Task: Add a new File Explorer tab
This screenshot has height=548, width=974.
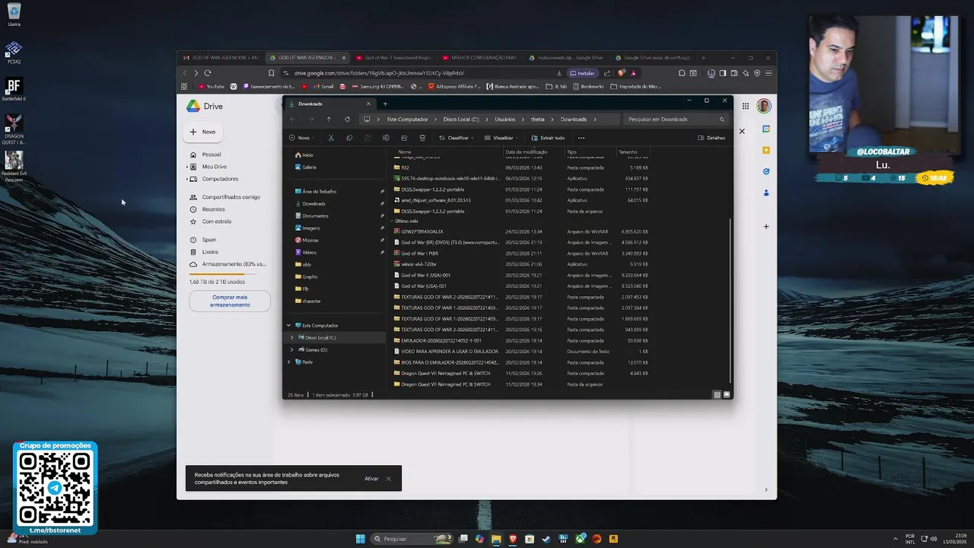Action: (x=385, y=104)
